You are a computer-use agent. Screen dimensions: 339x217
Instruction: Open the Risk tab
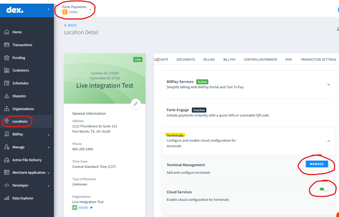tap(289, 59)
